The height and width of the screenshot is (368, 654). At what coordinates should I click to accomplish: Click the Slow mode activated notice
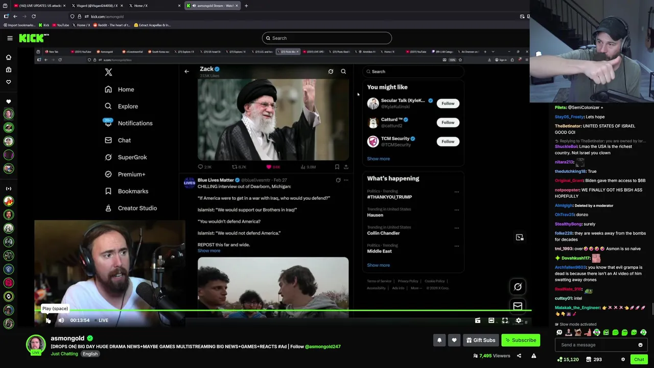pyautogui.click(x=576, y=324)
